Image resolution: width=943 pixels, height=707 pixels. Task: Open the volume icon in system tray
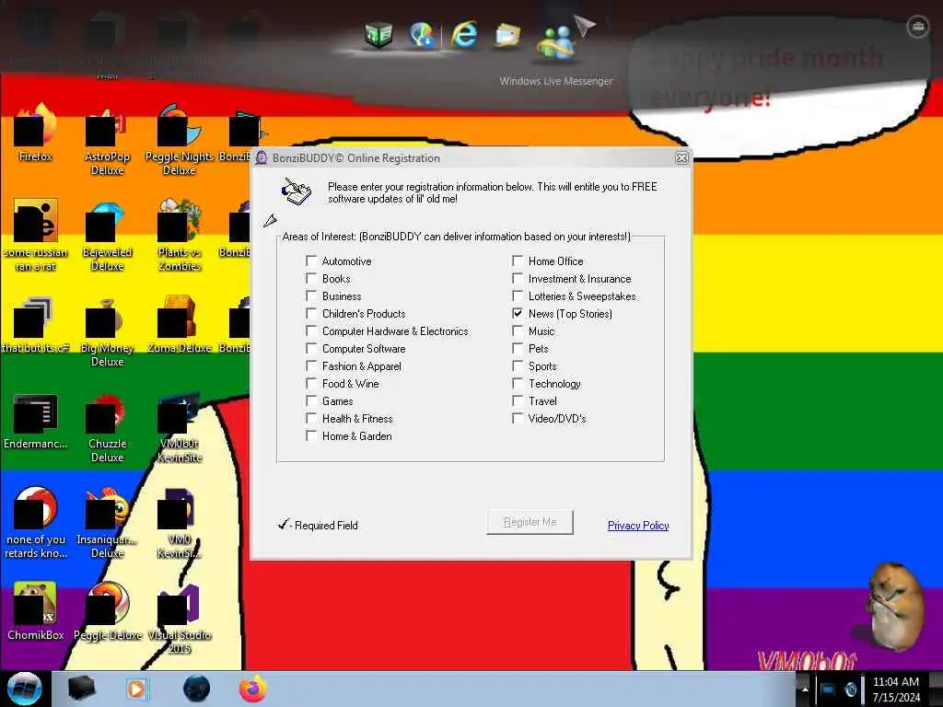pyautogui.click(x=850, y=690)
